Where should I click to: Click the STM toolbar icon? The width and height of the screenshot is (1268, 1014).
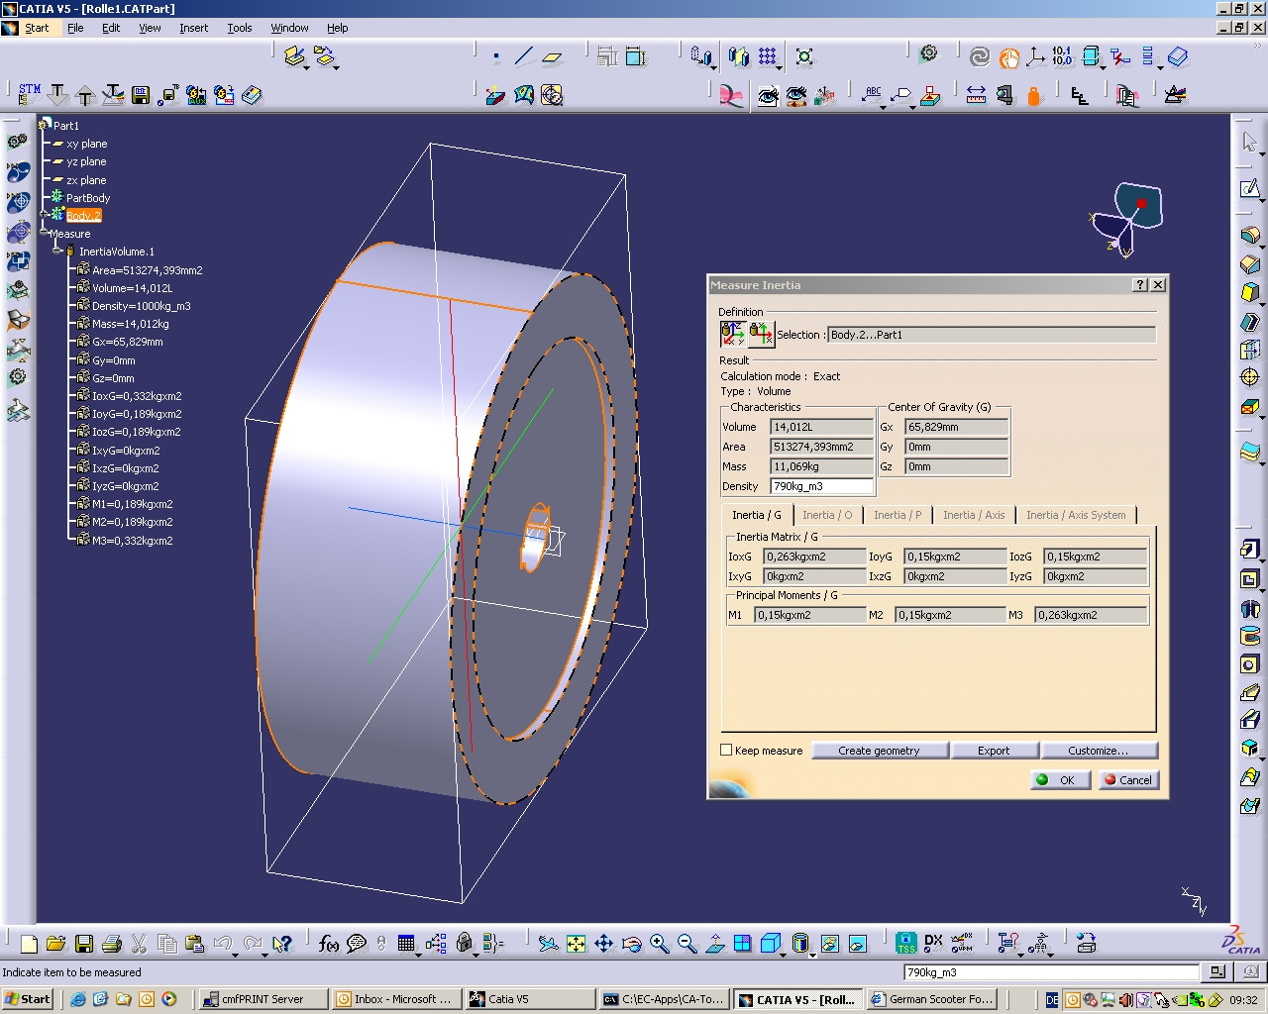click(30, 95)
